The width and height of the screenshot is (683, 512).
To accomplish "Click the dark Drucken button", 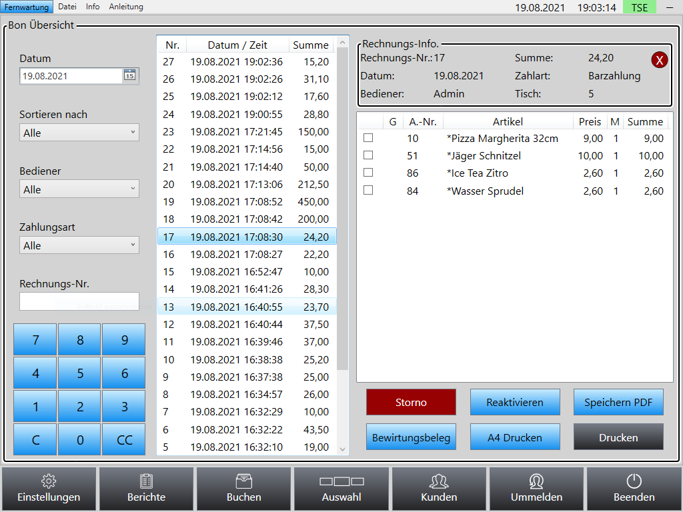I will (x=618, y=437).
